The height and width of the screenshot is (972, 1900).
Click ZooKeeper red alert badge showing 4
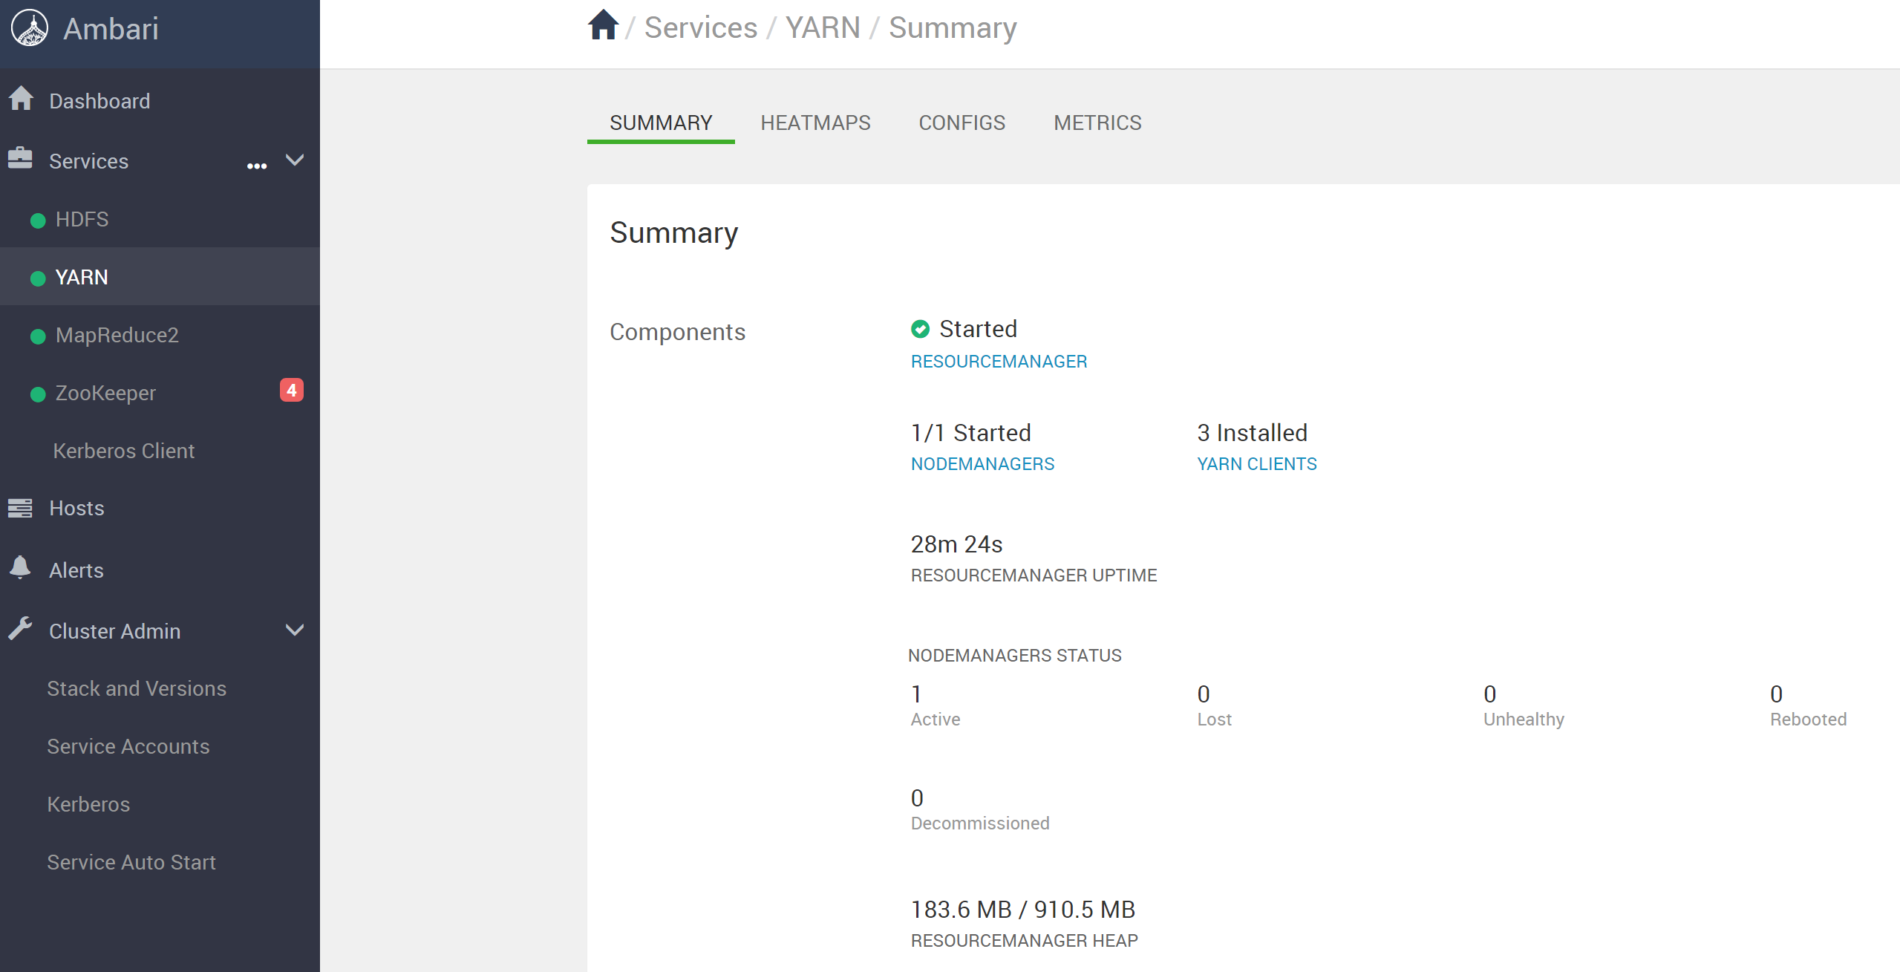291,390
